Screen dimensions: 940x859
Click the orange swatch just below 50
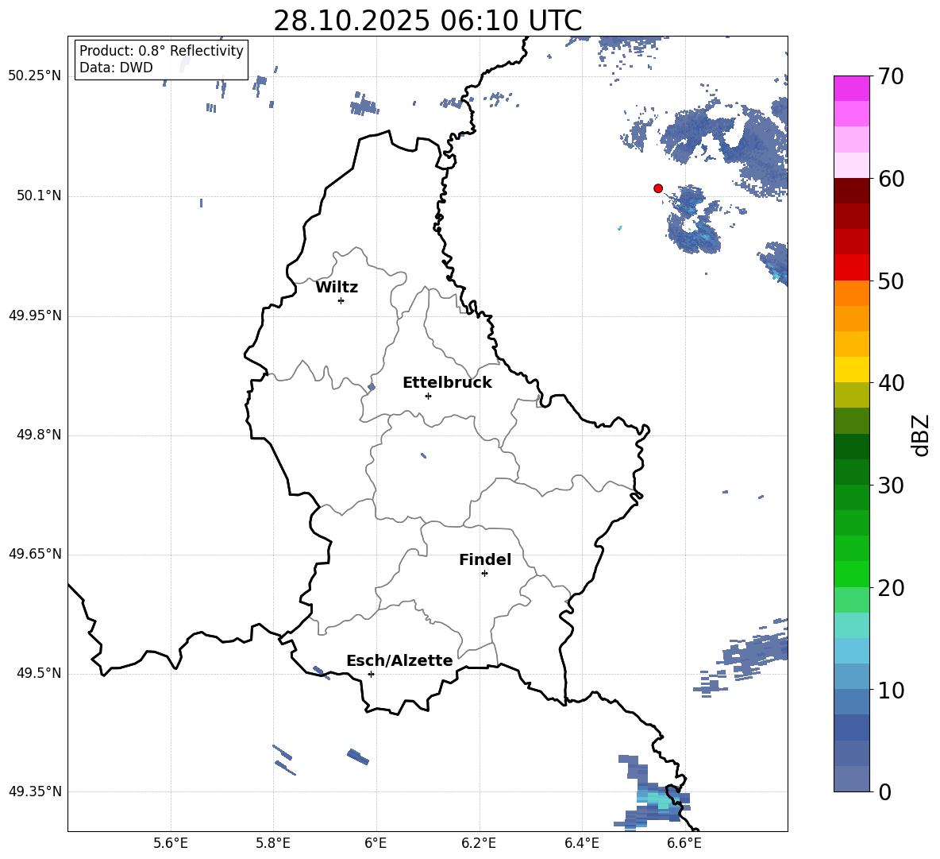(851, 293)
